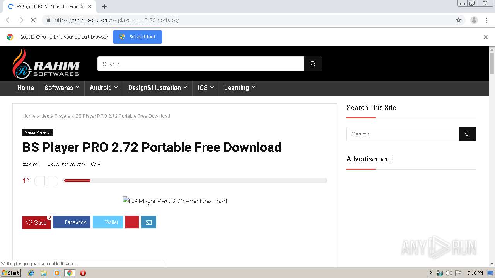Bookmark this page with the star icon
The width and height of the screenshot is (495, 278).
click(x=459, y=20)
